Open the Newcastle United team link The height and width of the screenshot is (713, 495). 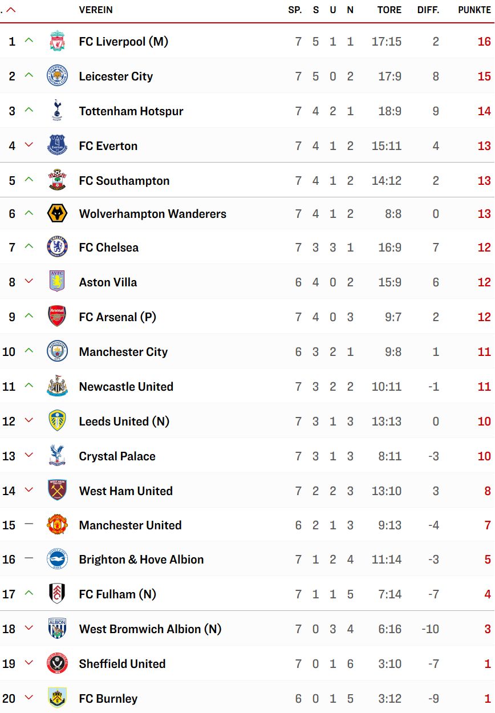coord(126,387)
